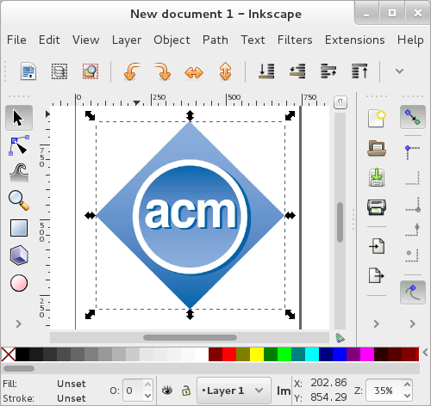Open the Layer 1 dropdown
This screenshot has width=431, height=406.
point(234,391)
